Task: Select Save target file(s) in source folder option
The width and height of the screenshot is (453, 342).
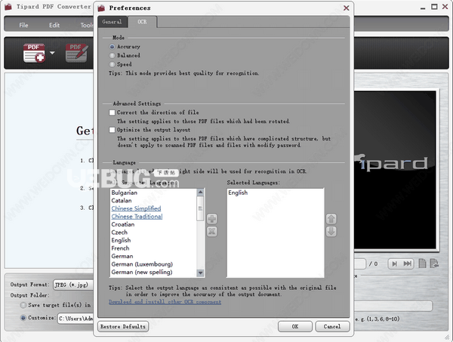Action: pyautogui.click(x=23, y=305)
